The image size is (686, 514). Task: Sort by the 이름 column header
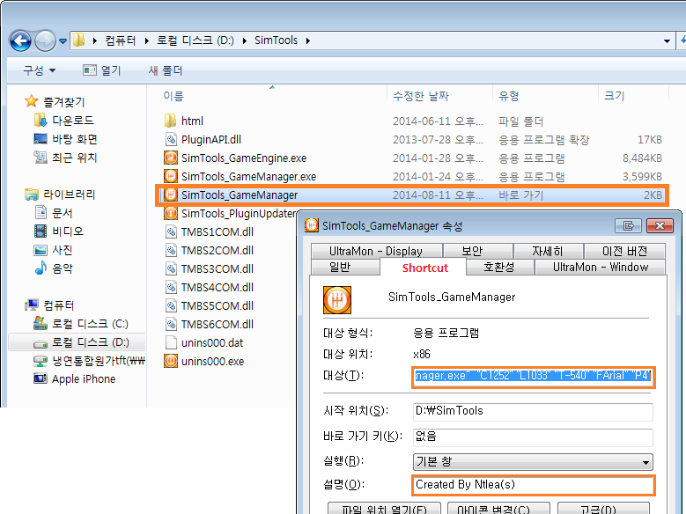173,96
